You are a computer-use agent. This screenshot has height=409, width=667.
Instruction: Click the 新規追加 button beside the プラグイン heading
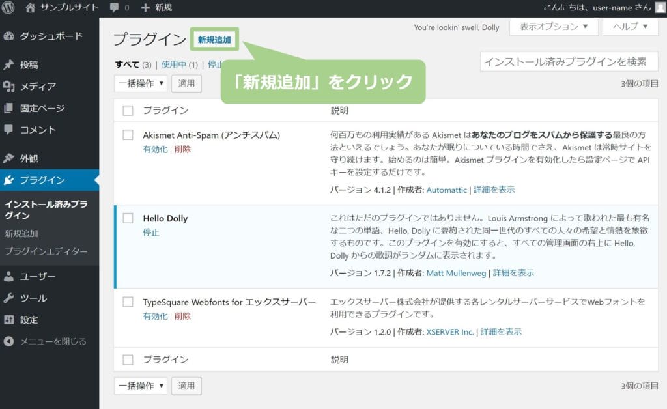point(214,40)
